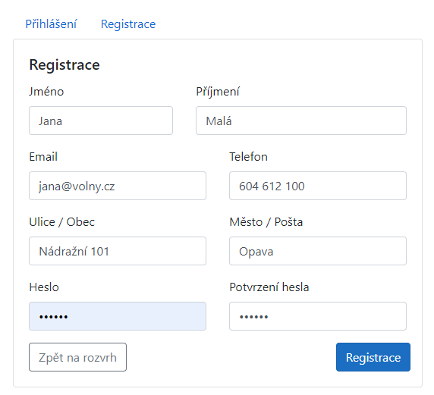The image size is (434, 395).
Task: Select the highlighted Heslo password field
Action: (118, 316)
